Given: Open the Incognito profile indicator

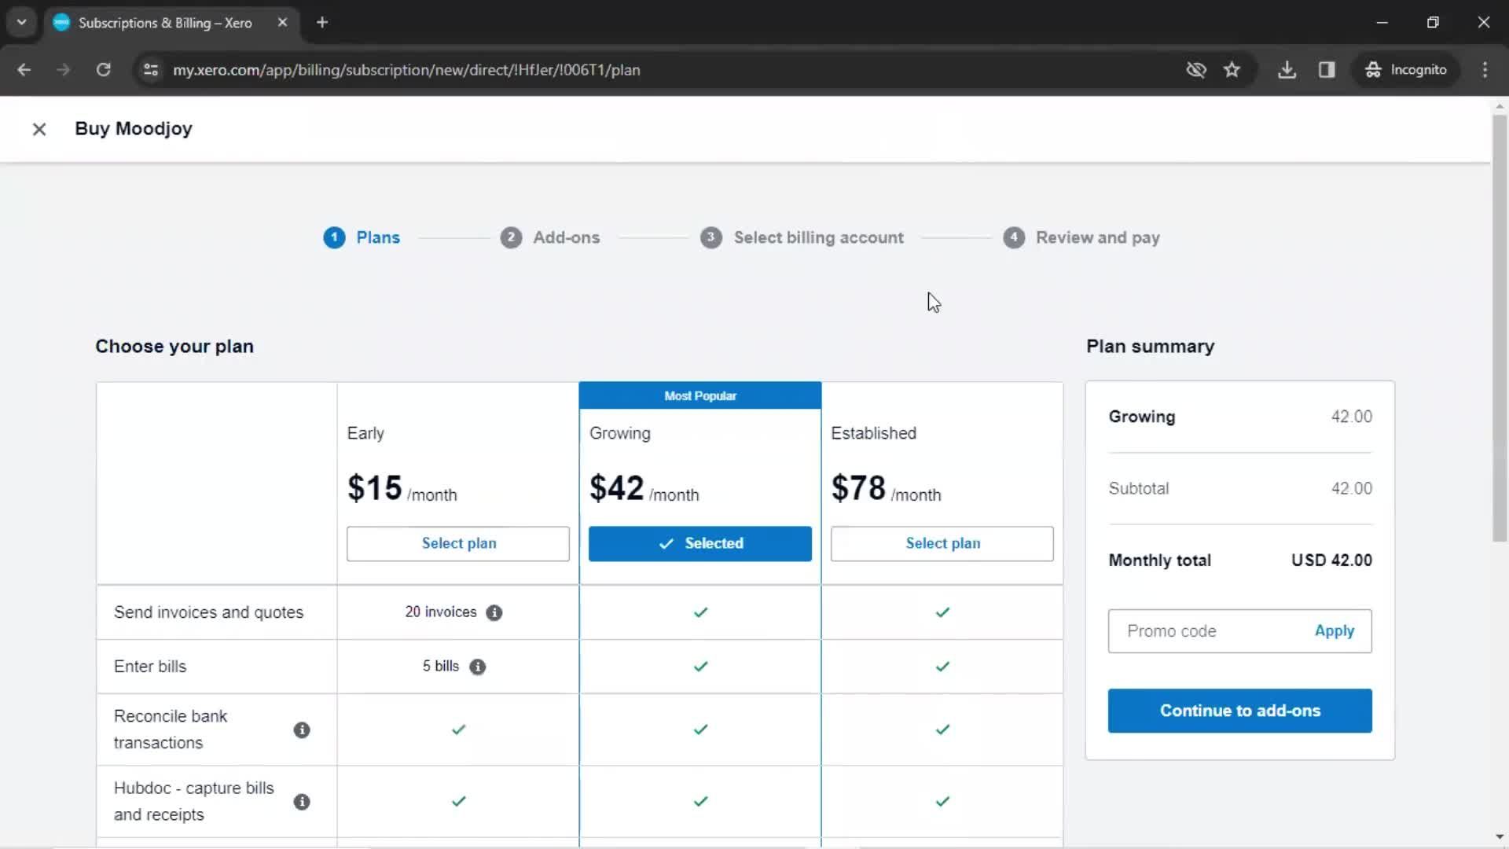Looking at the screenshot, I should tap(1406, 69).
